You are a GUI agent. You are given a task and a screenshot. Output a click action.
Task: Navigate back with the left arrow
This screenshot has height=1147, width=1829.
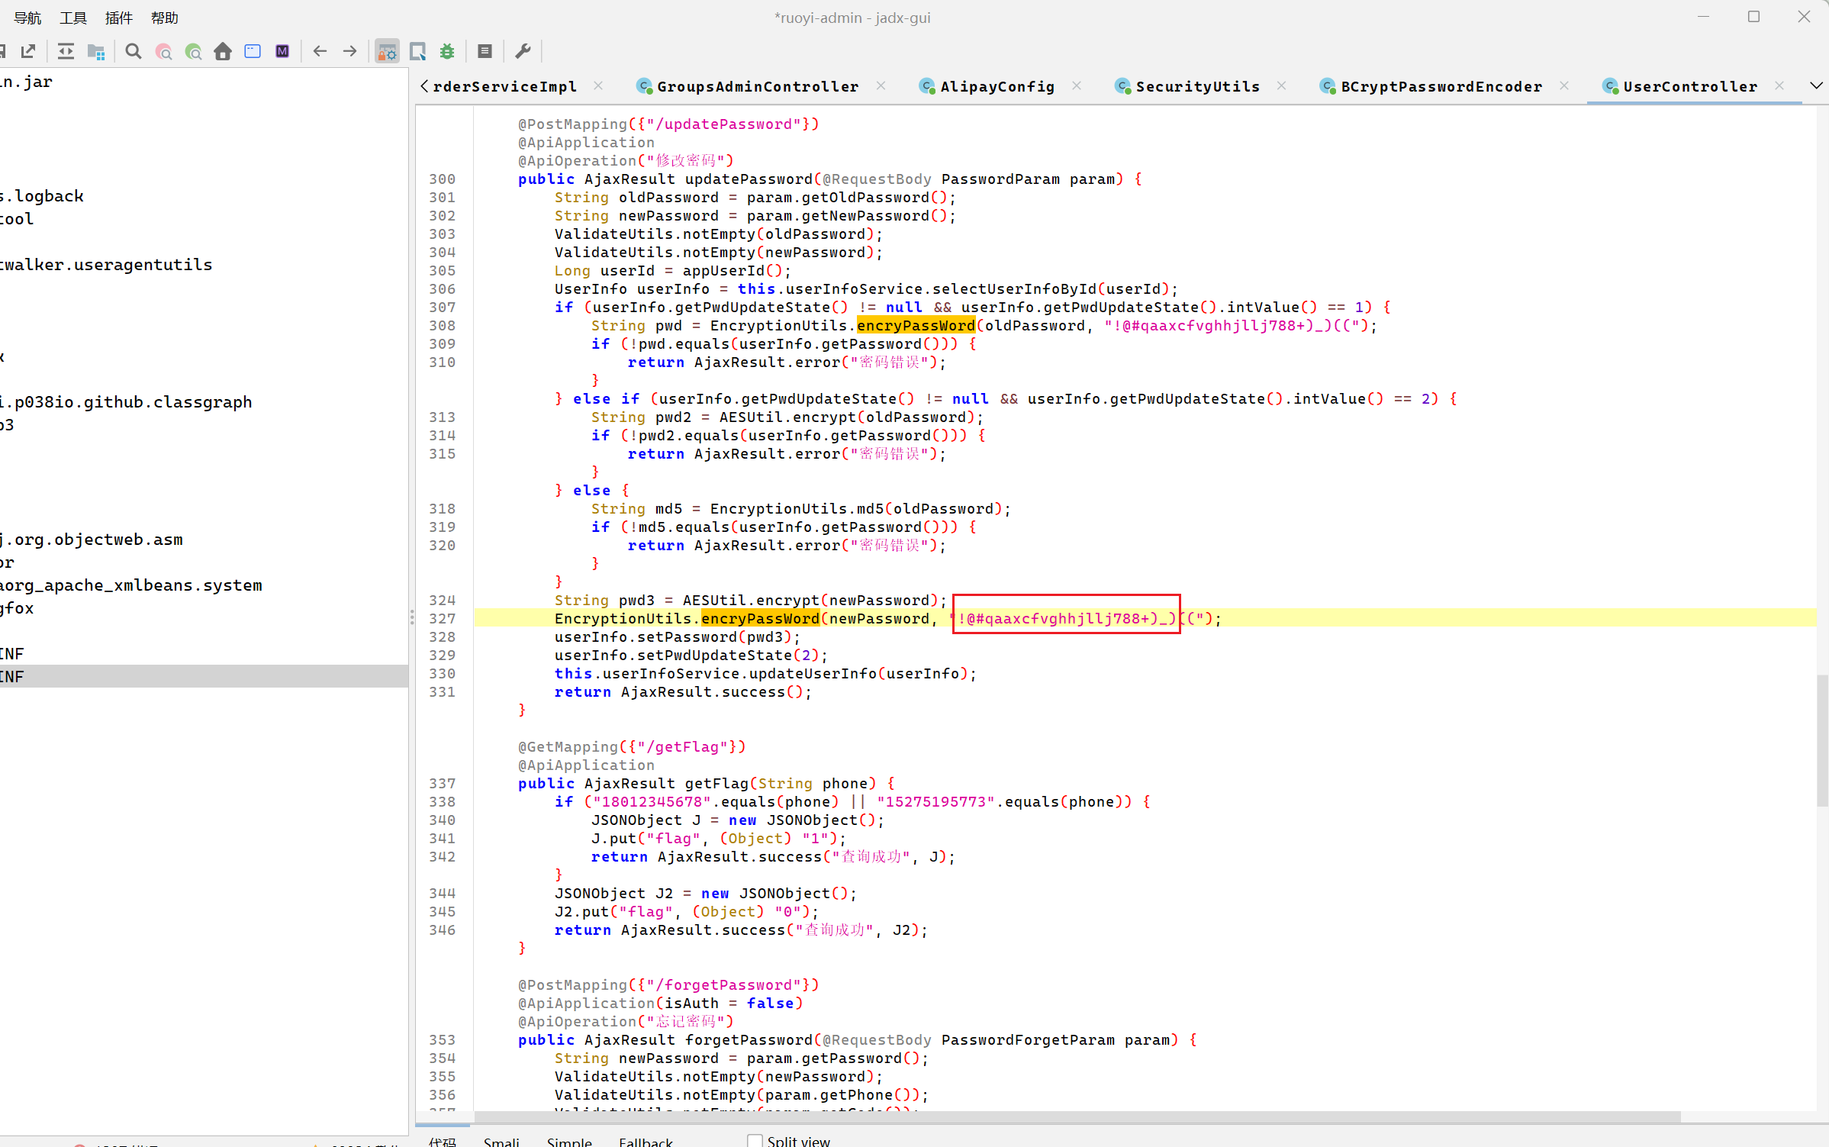[320, 51]
